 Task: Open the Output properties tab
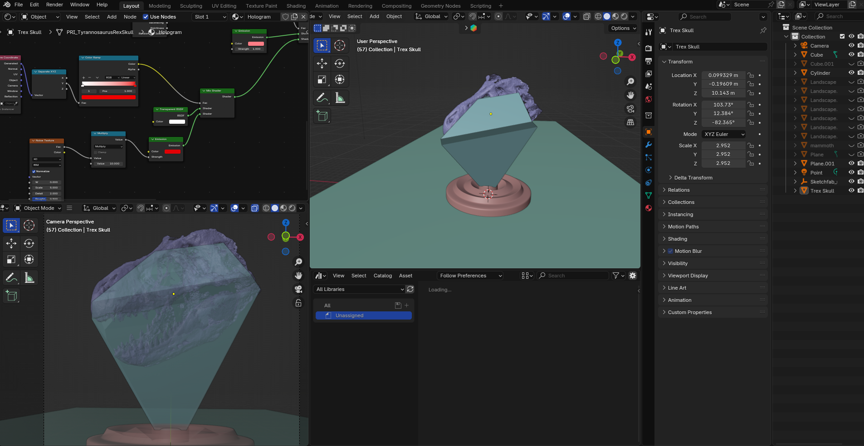click(x=649, y=61)
